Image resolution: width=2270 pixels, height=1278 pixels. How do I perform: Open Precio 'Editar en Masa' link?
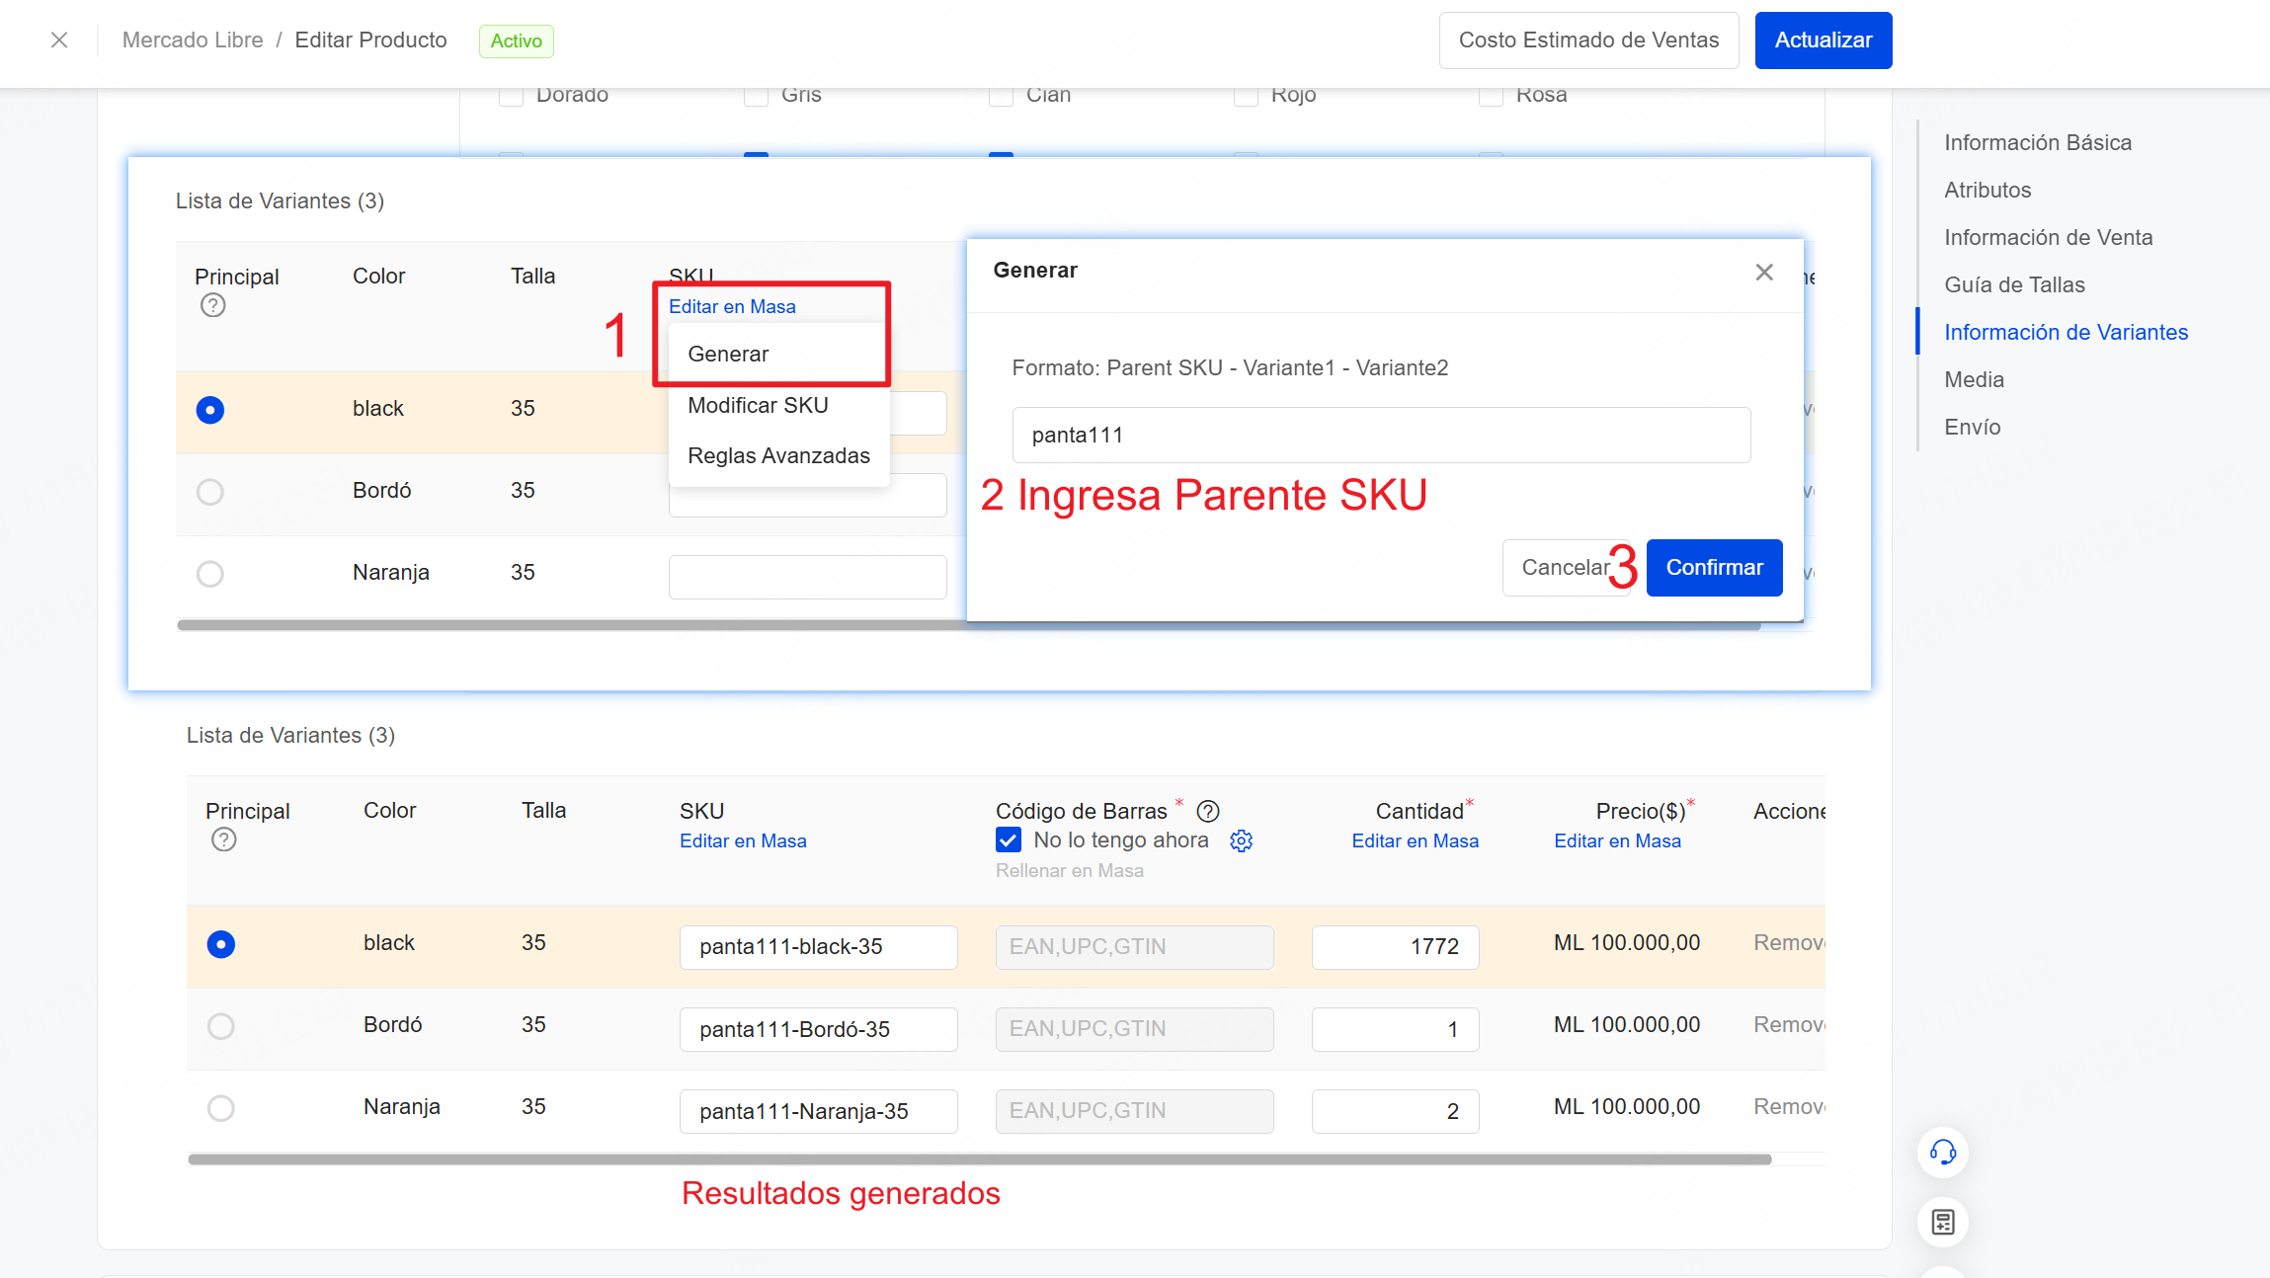[x=1617, y=840]
